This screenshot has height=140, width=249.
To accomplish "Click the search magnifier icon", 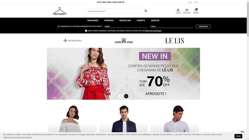I will click(146, 11).
